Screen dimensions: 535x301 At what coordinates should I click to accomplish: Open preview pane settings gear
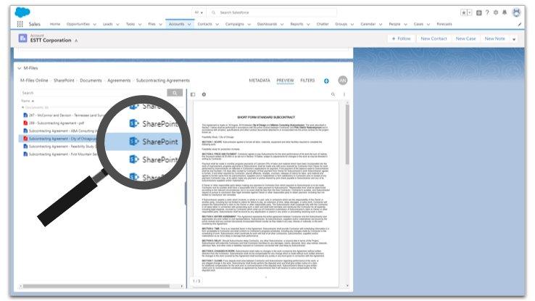point(204,94)
